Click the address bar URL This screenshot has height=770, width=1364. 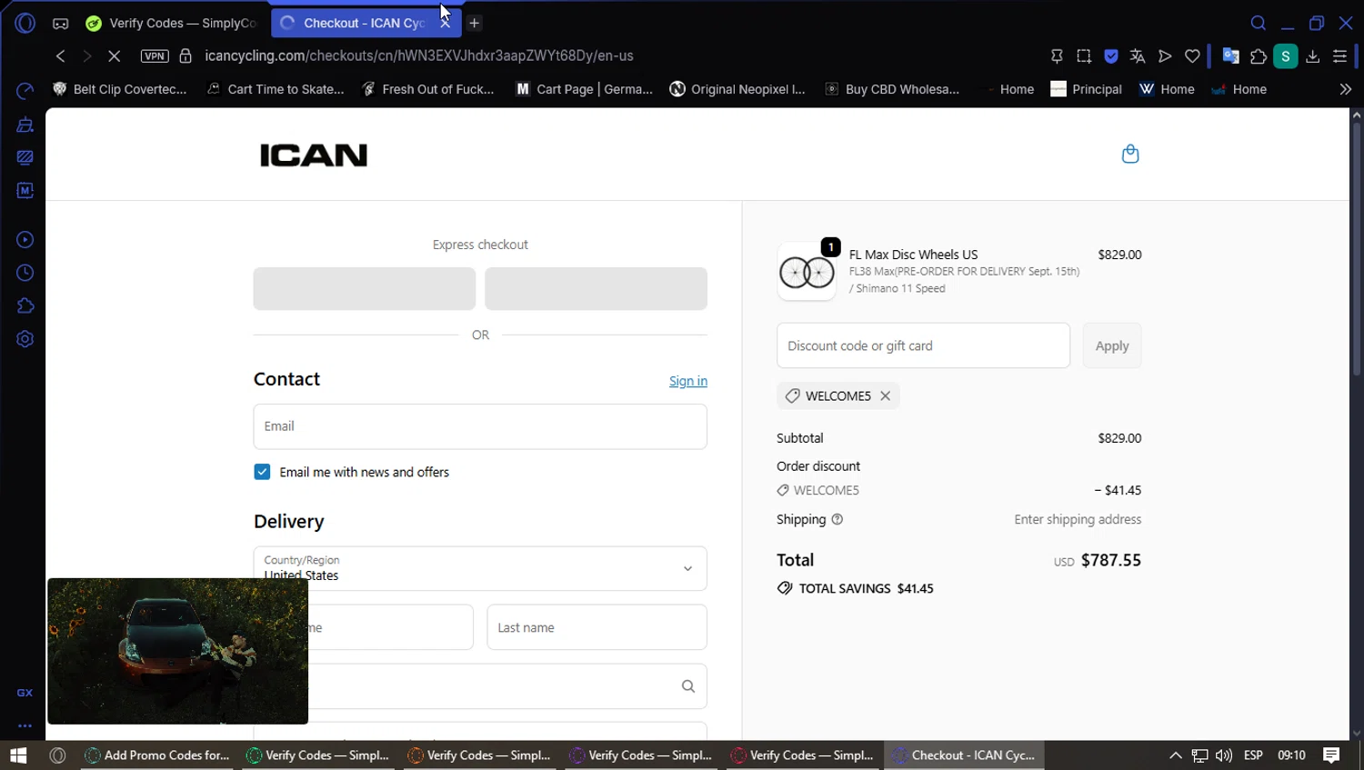(x=419, y=56)
